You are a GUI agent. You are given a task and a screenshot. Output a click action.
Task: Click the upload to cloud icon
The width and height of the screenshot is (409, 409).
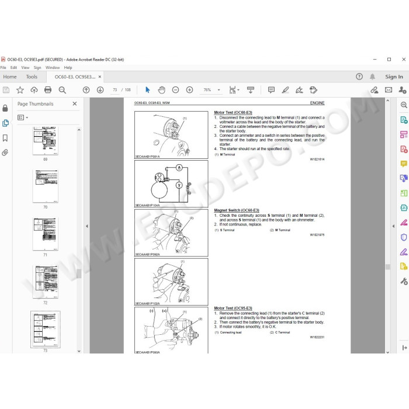tap(34, 90)
